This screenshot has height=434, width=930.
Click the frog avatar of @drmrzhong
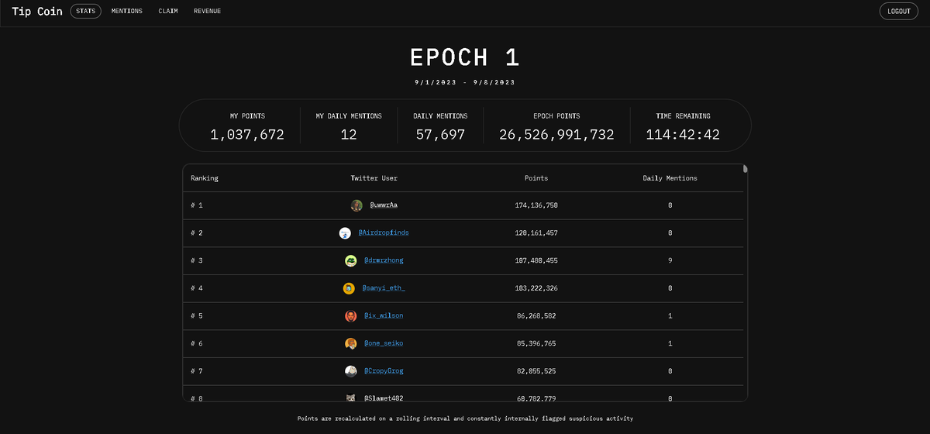pyautogui.click(x=350, y=260)
